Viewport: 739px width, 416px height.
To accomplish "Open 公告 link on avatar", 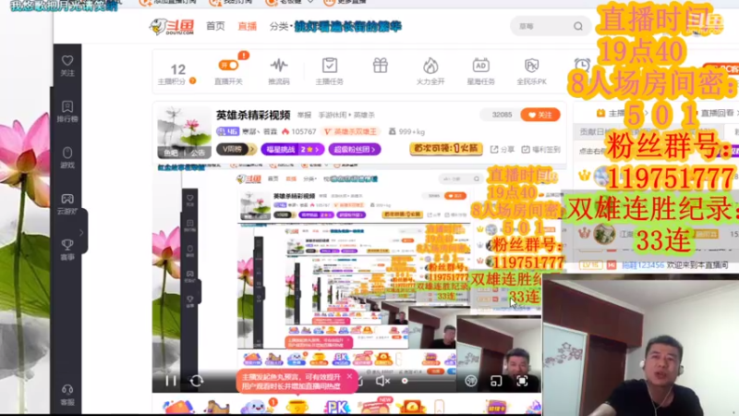I will coord(198,153).
